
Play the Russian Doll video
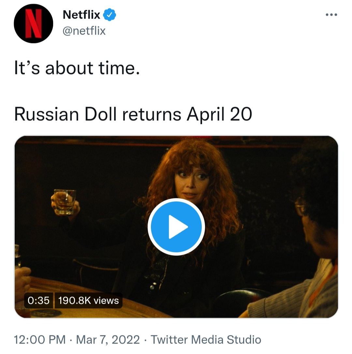click(x=176, y=227)
